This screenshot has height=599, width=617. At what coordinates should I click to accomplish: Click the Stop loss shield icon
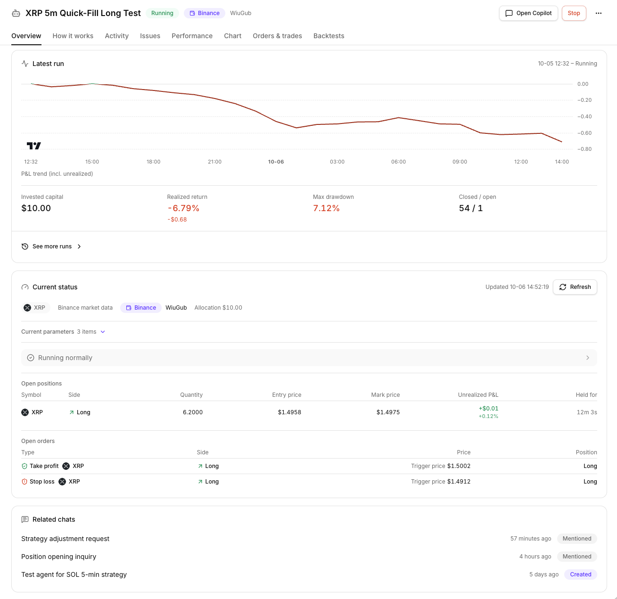click(25, 482)
